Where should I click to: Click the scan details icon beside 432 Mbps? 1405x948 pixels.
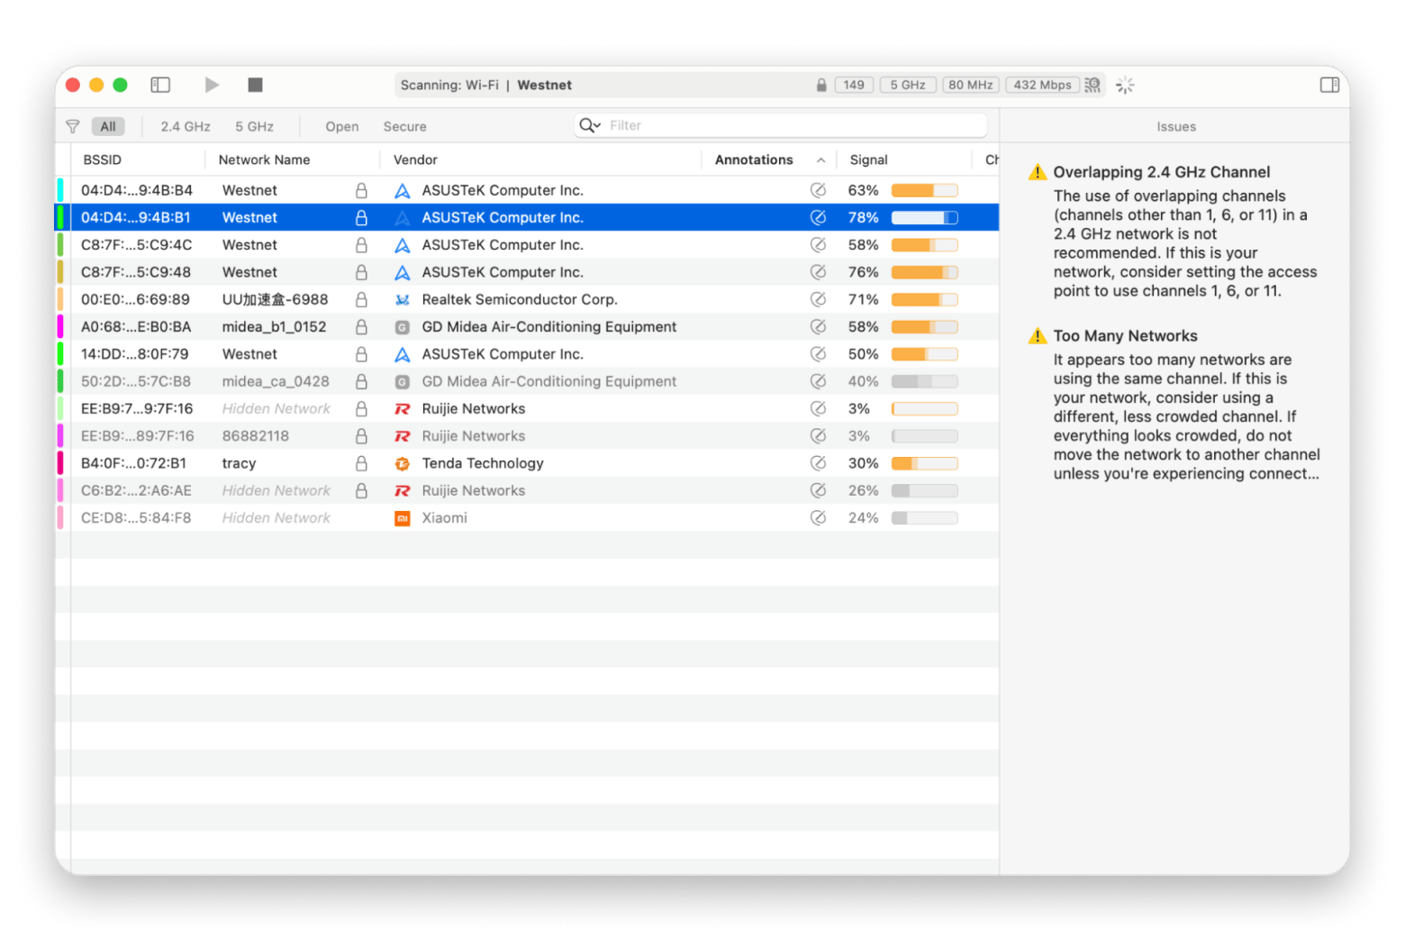tap(1092, 86)
